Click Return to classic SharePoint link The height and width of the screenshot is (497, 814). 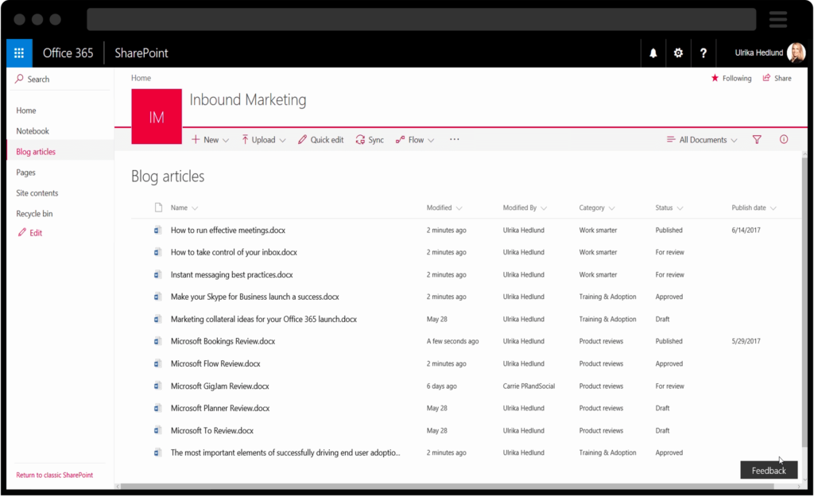pyautogui.click(x=55, y=475)
